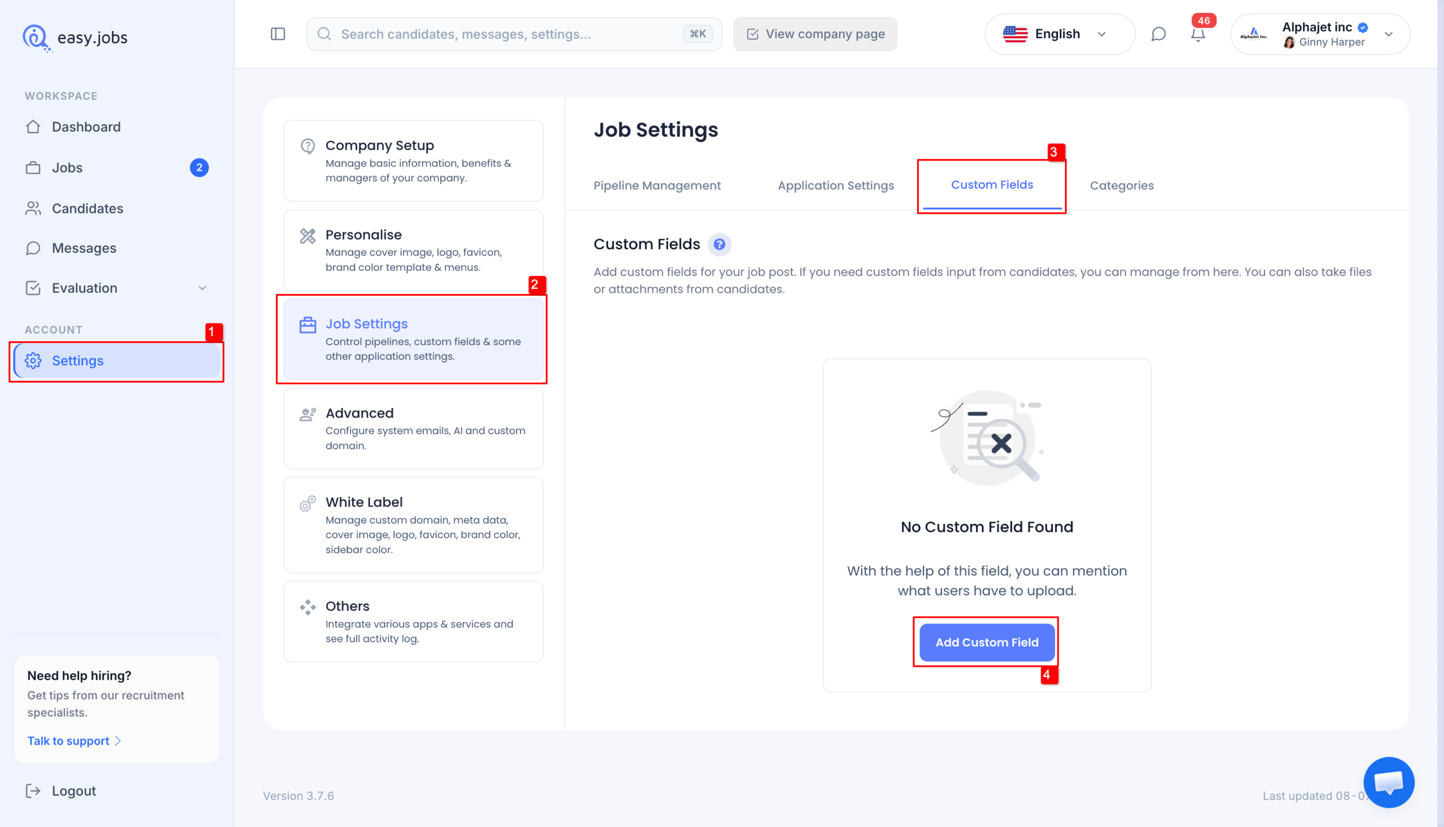Click the Custom Fields help question icon
Image resolution: width=1444 pixels, height=827 pixels.
click(719, 244)
